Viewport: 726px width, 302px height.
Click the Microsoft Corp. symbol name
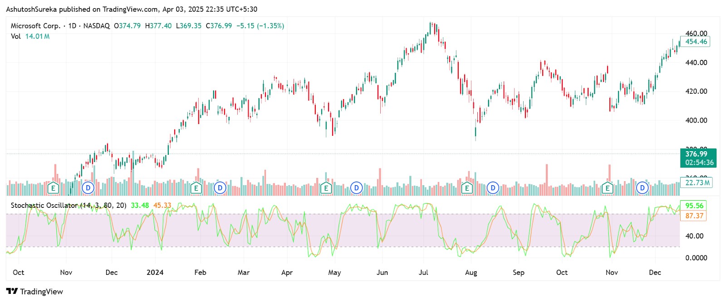pos(35,26)
